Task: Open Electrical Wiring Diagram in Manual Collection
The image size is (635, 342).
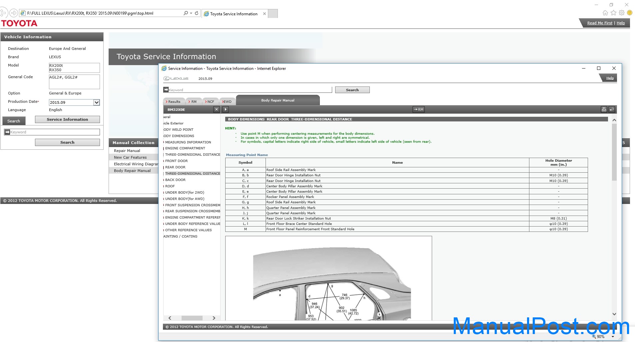Action: click(x=136, y=164)
